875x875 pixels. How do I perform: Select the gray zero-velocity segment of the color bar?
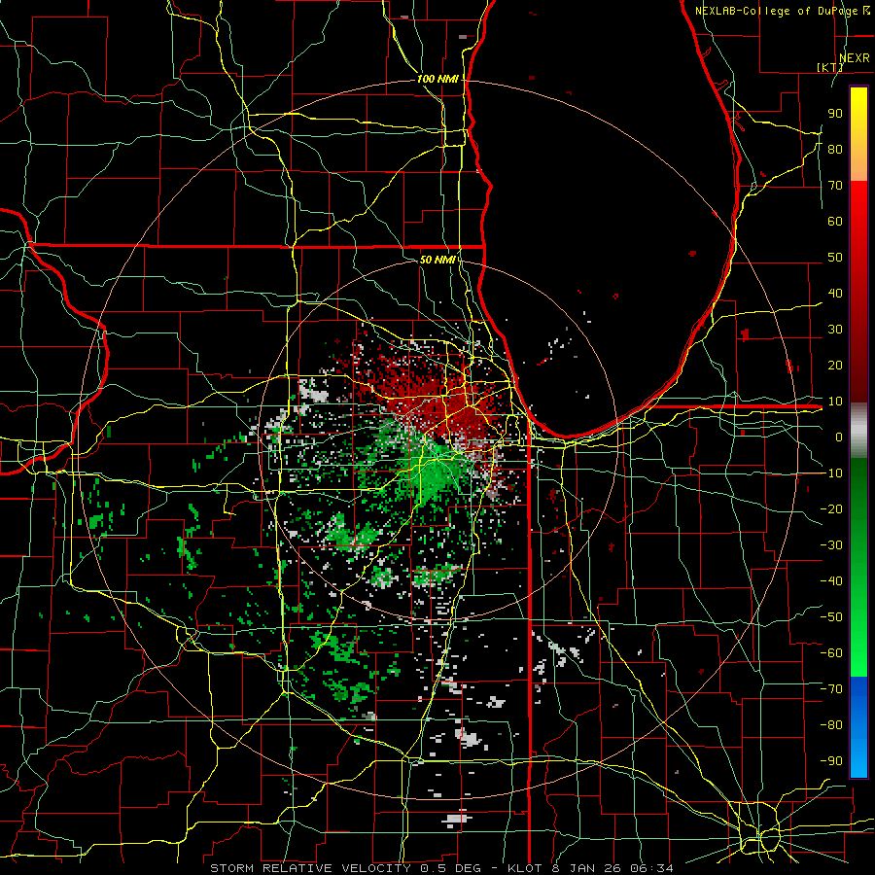click(x=858, y=431)
